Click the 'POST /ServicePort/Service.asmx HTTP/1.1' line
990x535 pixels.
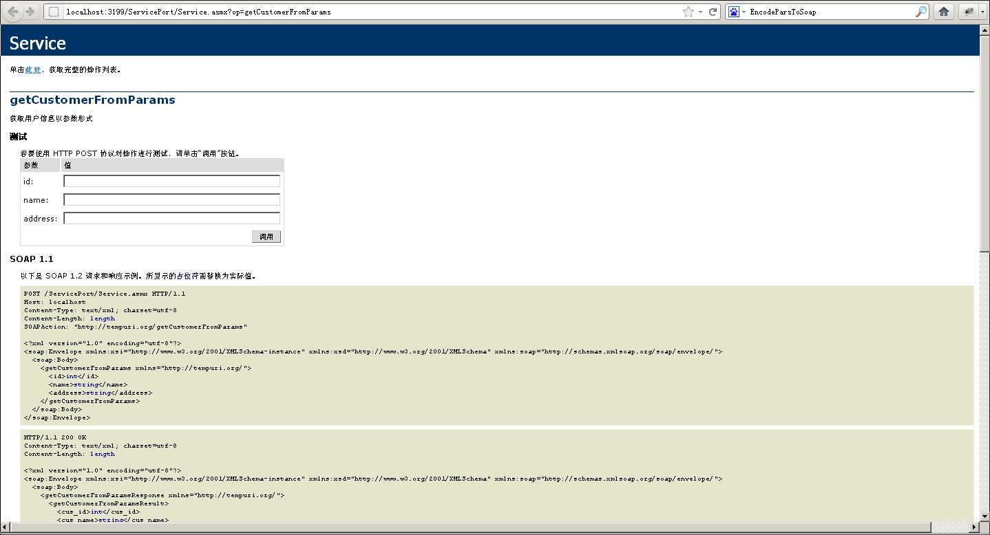(x=105, y=294)
